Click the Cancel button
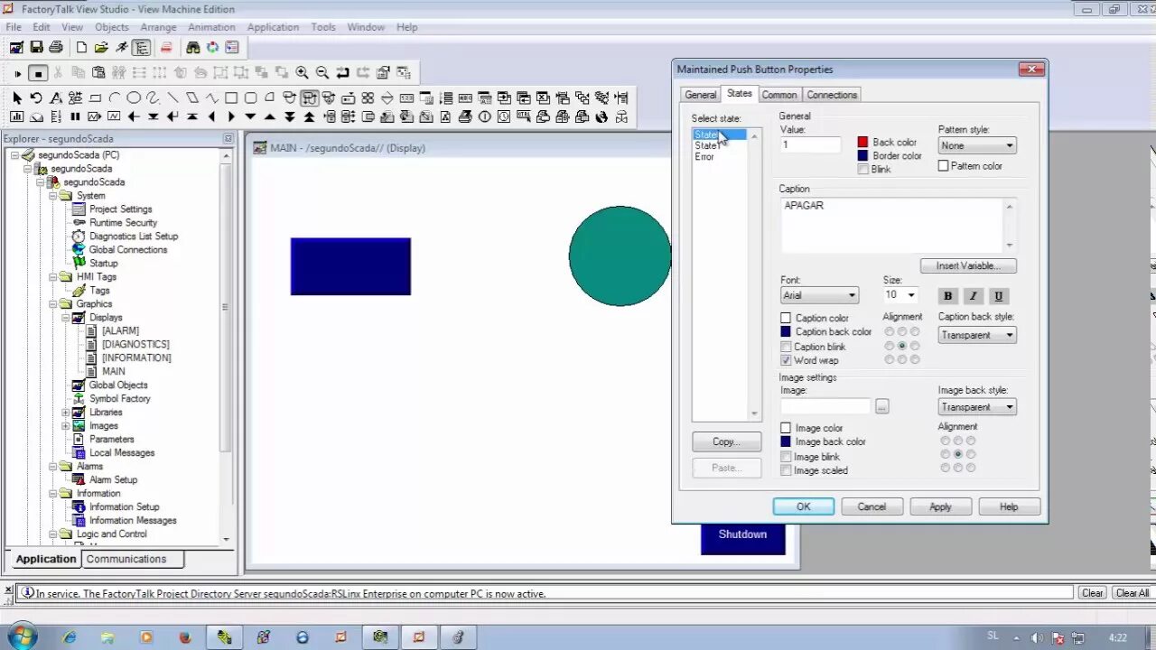1156x650 pixels. (x=872, y=506)
